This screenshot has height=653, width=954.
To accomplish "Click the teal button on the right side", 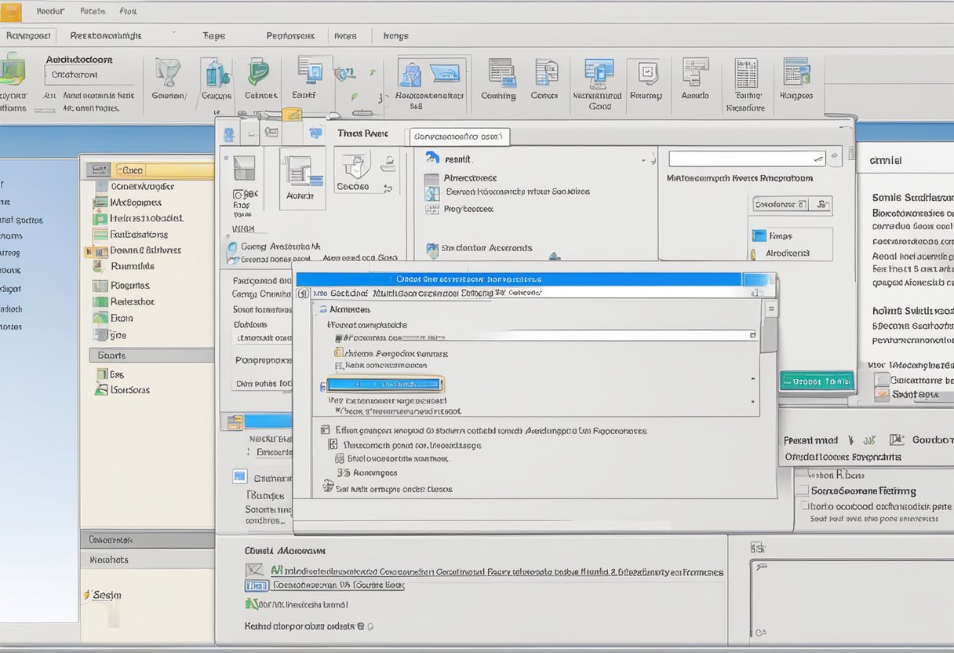I will pos(816,381).
